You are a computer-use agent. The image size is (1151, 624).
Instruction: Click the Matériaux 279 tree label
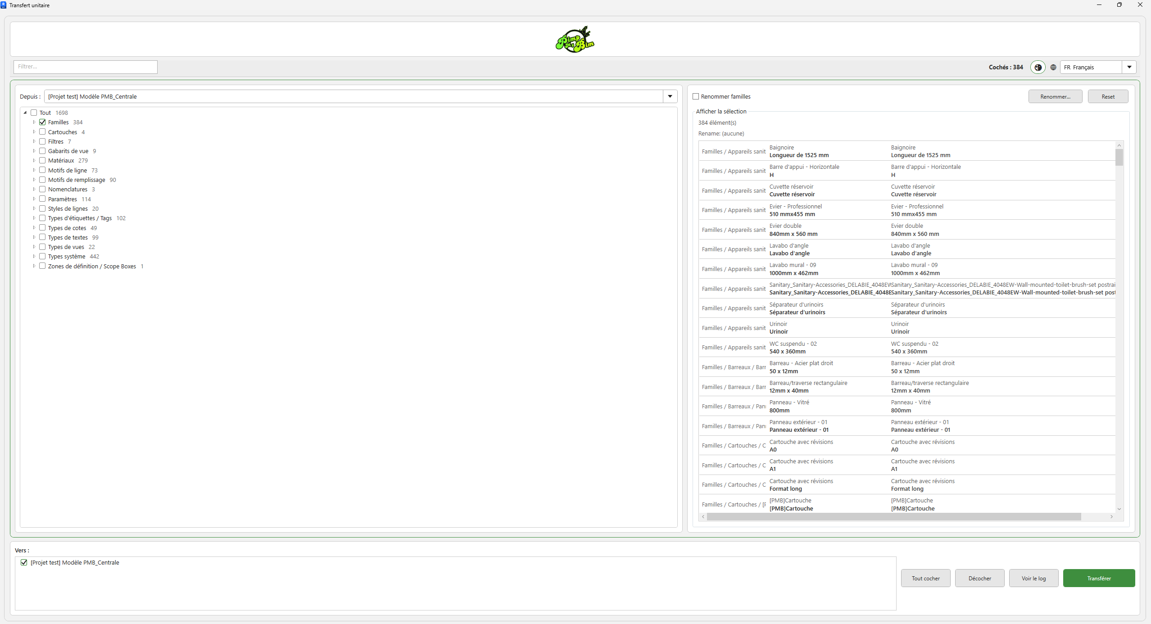pos(68,160)
